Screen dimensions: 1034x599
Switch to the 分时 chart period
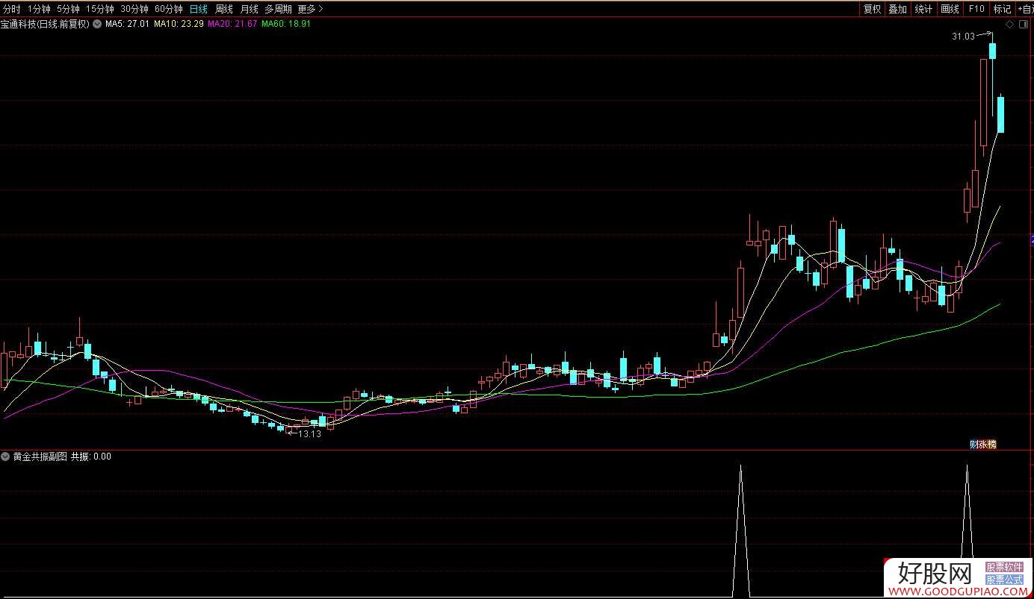(12, 9)
